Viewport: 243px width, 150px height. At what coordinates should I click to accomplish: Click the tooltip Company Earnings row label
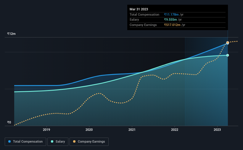coord(143,25)
